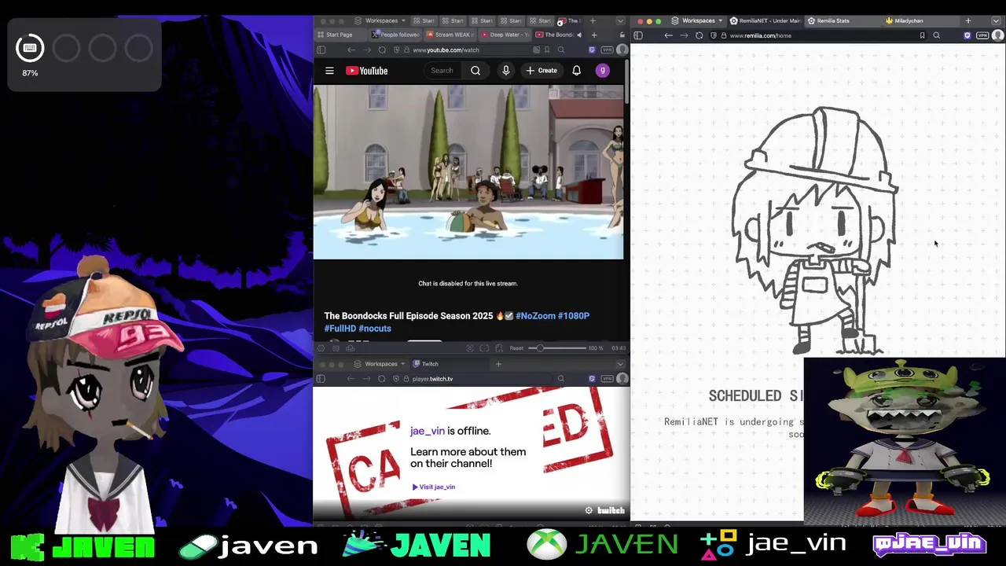
Task: Click the #nocuts hashtag link
Action: (375, 329)
